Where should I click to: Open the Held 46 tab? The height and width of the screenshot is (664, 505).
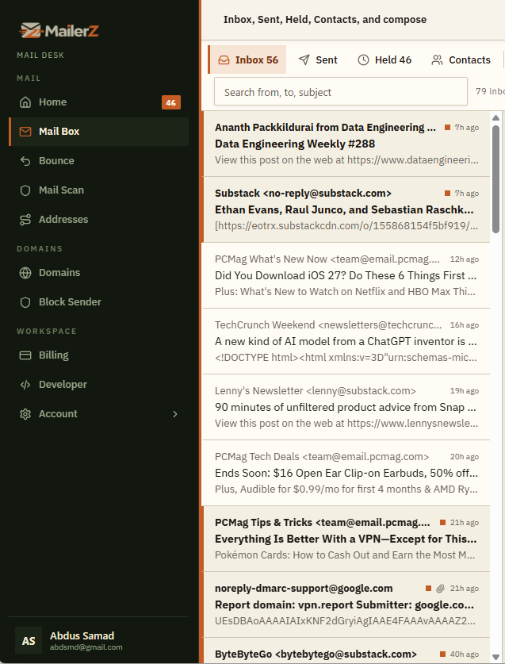click(x=384, y=59)
